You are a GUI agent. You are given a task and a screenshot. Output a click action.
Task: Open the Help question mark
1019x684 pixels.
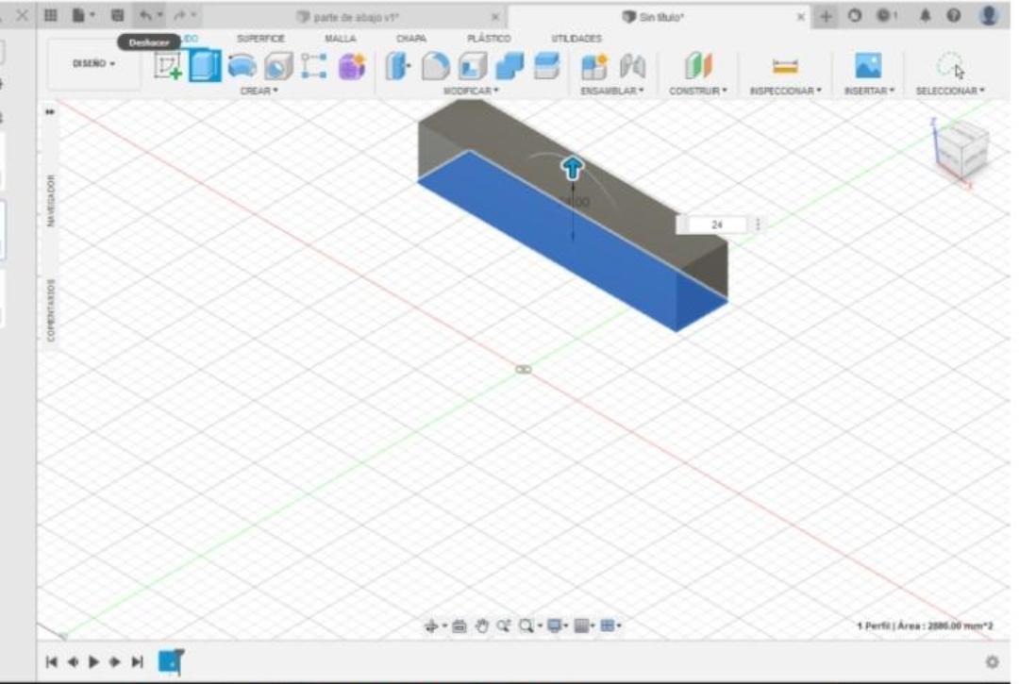point(953,16)
